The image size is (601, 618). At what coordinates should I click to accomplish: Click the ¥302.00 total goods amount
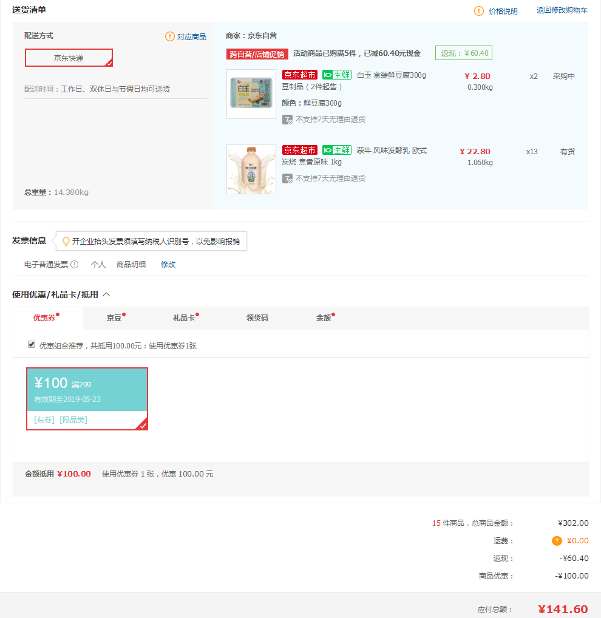pos(573,523)
